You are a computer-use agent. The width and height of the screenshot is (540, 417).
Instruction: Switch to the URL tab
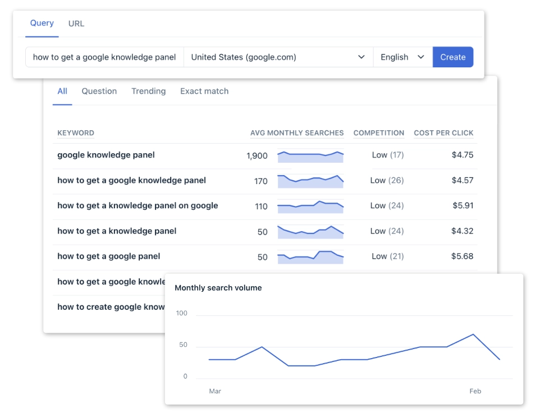[76, 24]
